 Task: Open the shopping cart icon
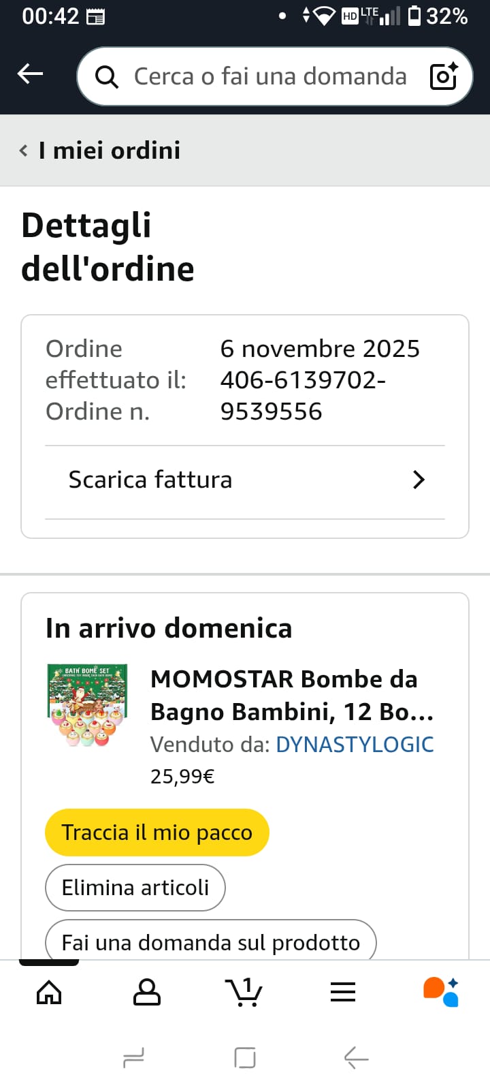click(244, 993)
